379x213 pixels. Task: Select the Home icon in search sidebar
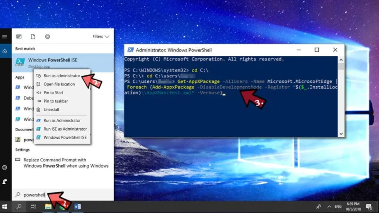[5, 51]
